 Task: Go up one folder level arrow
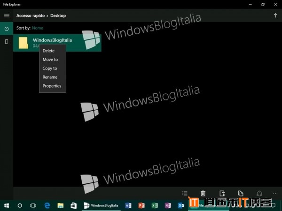275,15
